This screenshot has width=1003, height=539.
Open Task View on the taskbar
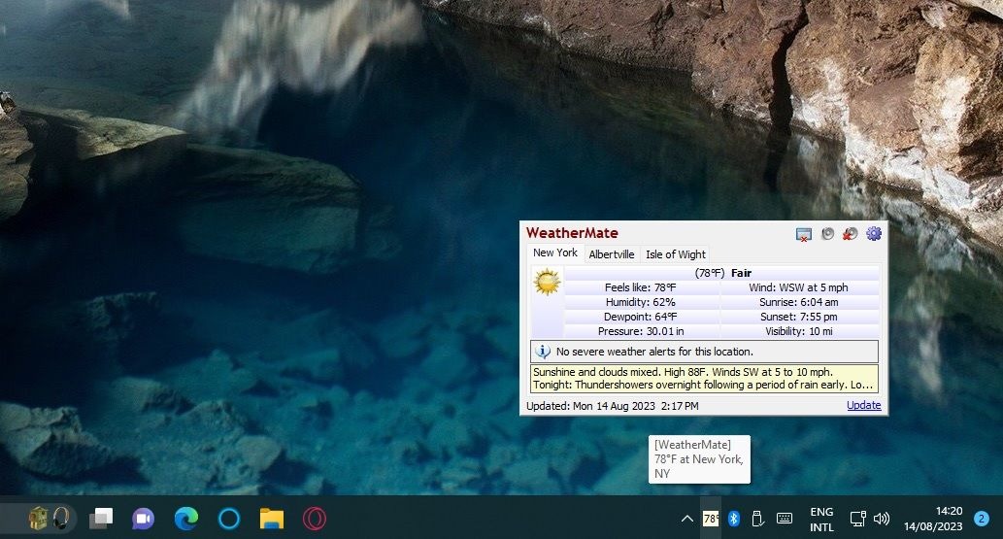(100, 518)
